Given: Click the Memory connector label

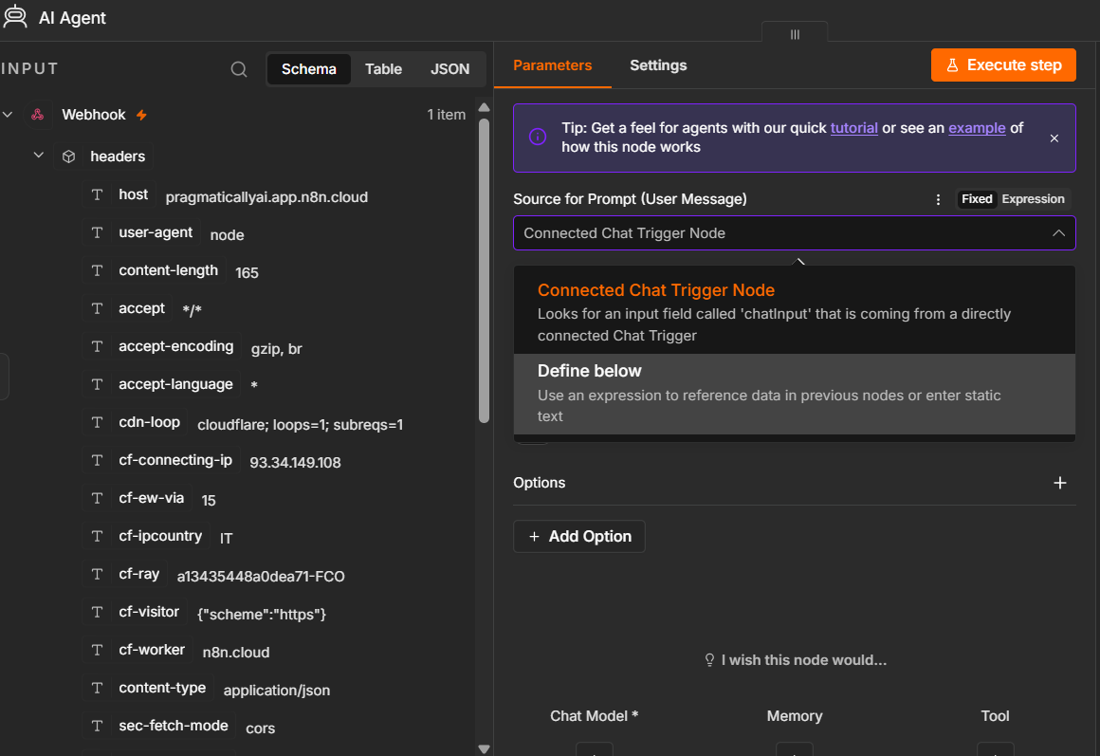Looking at the screenshot, I should coord(794,716).
